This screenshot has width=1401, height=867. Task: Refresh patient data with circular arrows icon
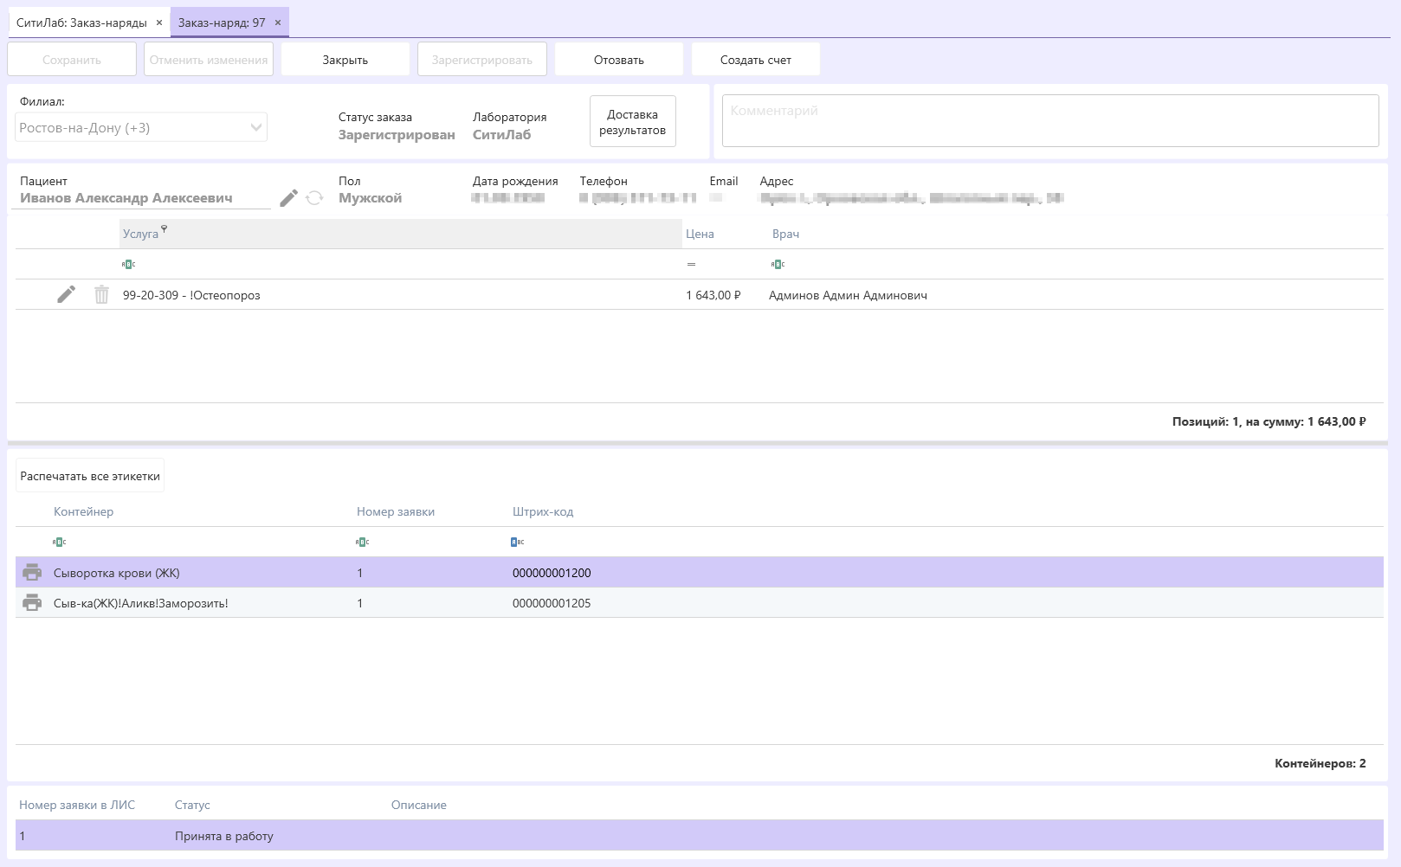(314, 198)
